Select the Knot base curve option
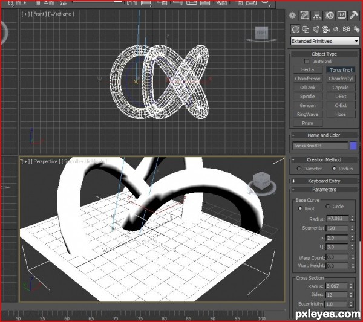Screen dimensions: 363x322 [300, 208]
